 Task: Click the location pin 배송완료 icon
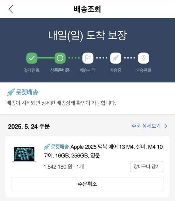[144, 58]
